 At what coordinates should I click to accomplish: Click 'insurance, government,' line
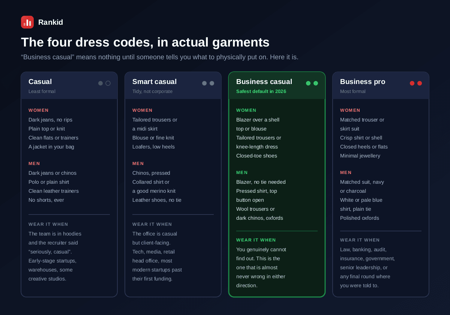(367, 259)
